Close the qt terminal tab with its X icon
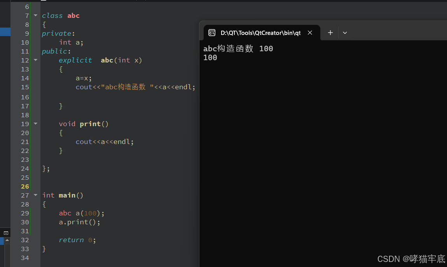Image resolution: width=447 pixels, height=267 pixels. click(x=310, y=33)
